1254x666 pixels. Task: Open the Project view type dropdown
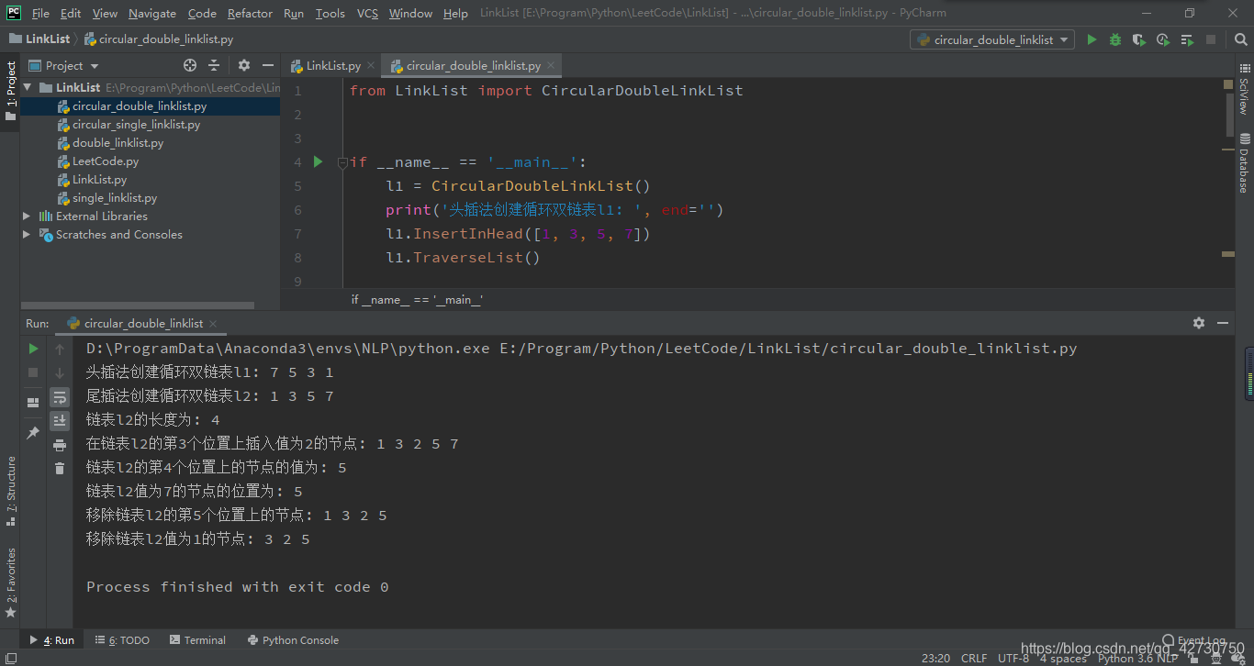[x=64, y=65]
